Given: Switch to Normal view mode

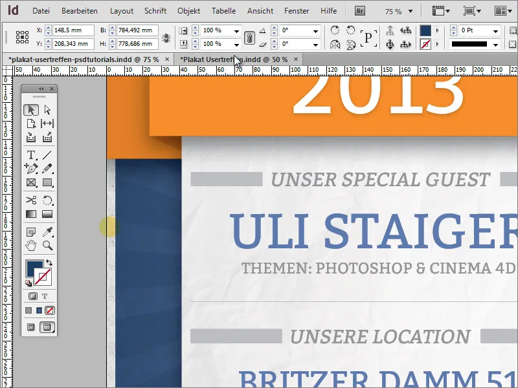Looking at the screenshot, I should [x=30, y=327].
